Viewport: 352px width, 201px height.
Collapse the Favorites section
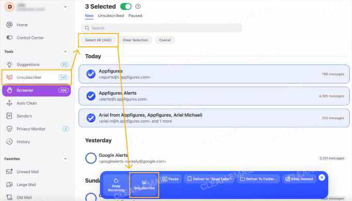coord(65,159)
